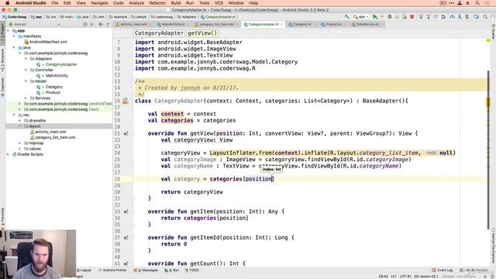Switch to MainActivity.kt editor tab
This screenshot has width=496, height=279.
(x=173, y=24)
